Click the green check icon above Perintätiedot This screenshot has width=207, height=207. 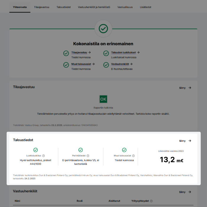80,150
